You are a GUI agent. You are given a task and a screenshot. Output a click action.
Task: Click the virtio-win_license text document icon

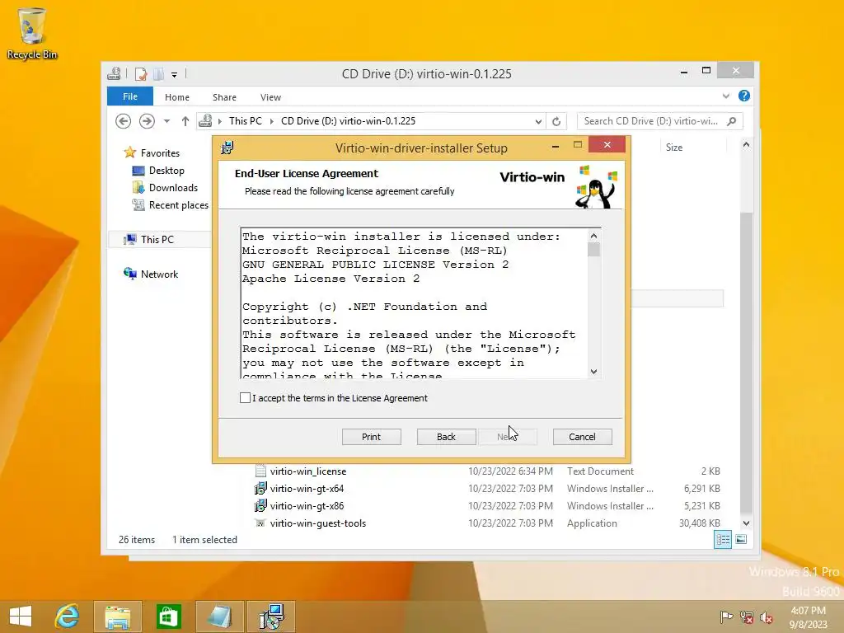point(260,471)
